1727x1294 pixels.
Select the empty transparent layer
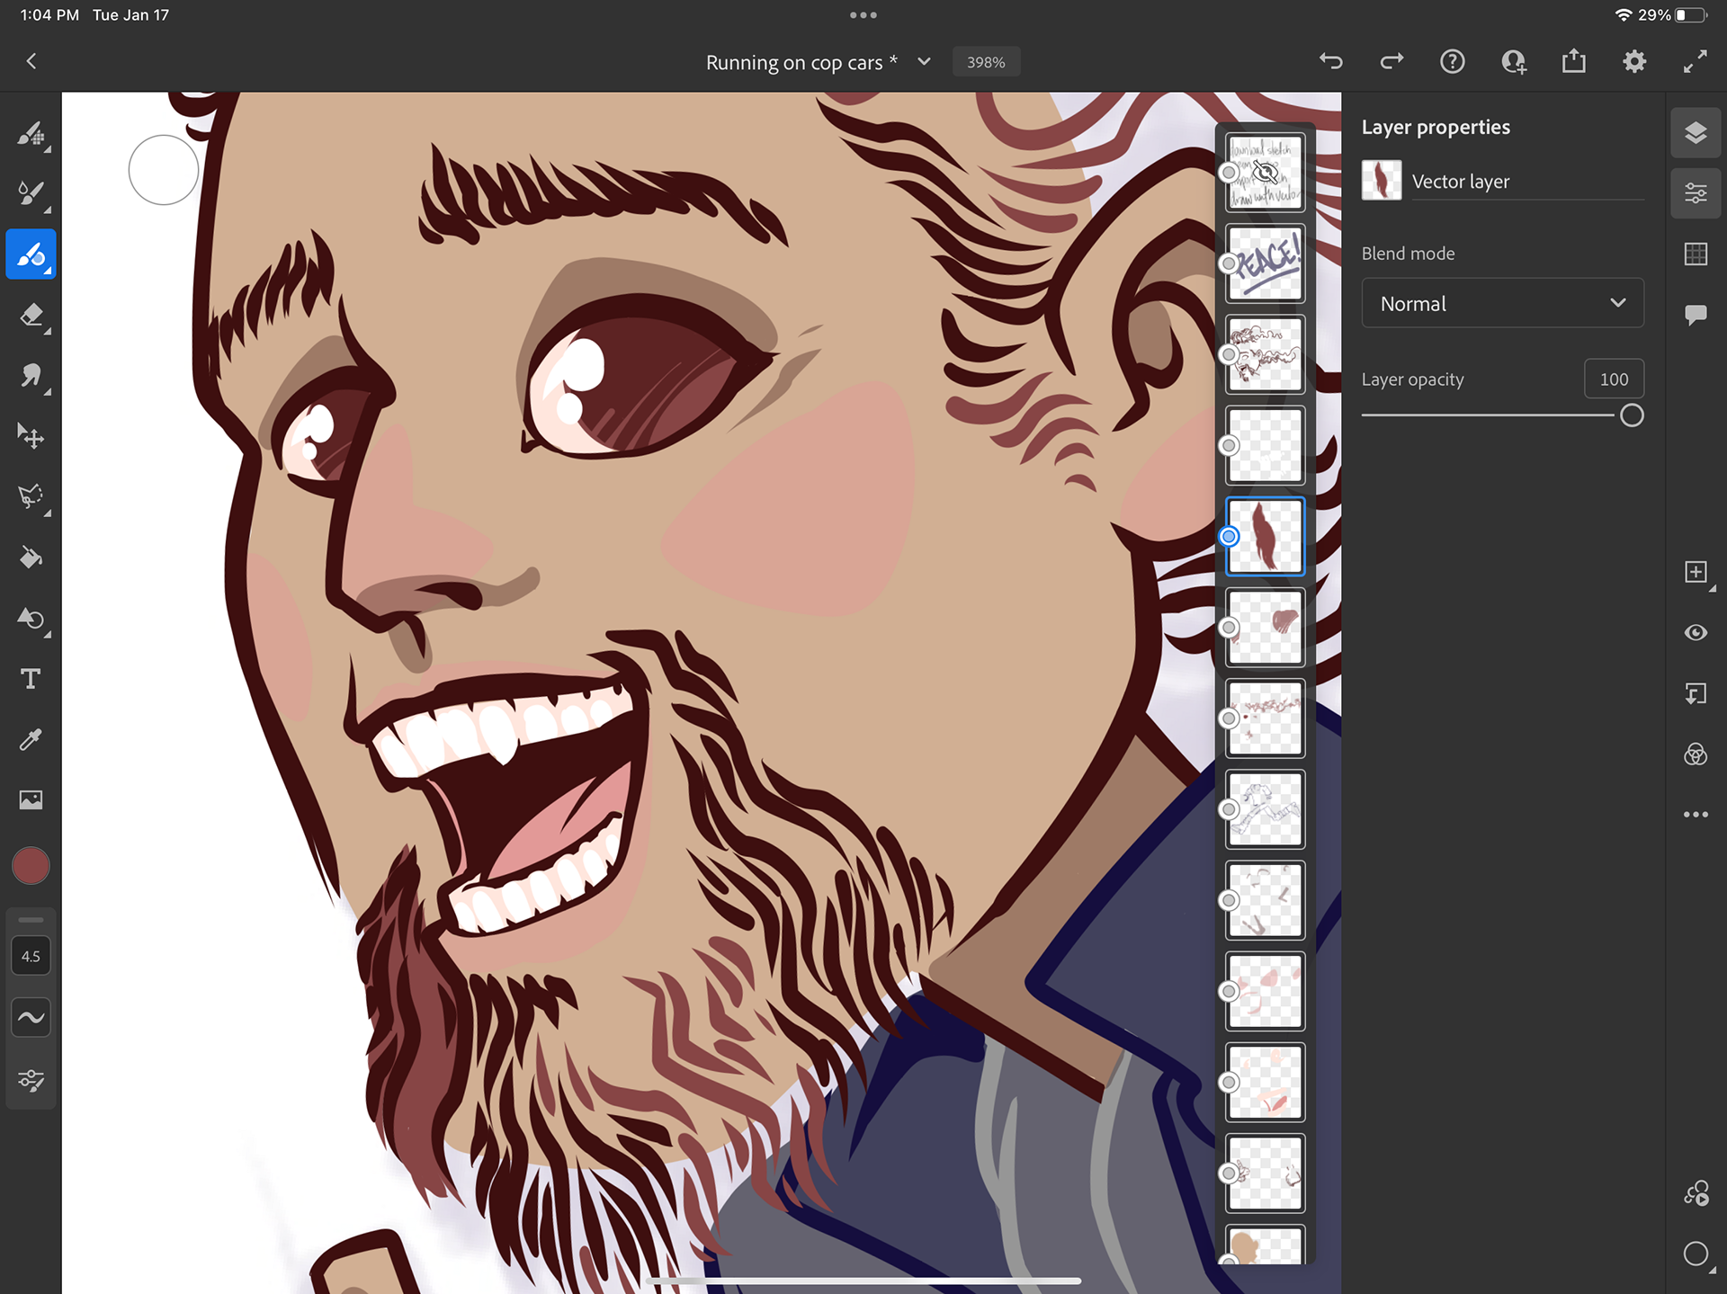click(1265, 445)
